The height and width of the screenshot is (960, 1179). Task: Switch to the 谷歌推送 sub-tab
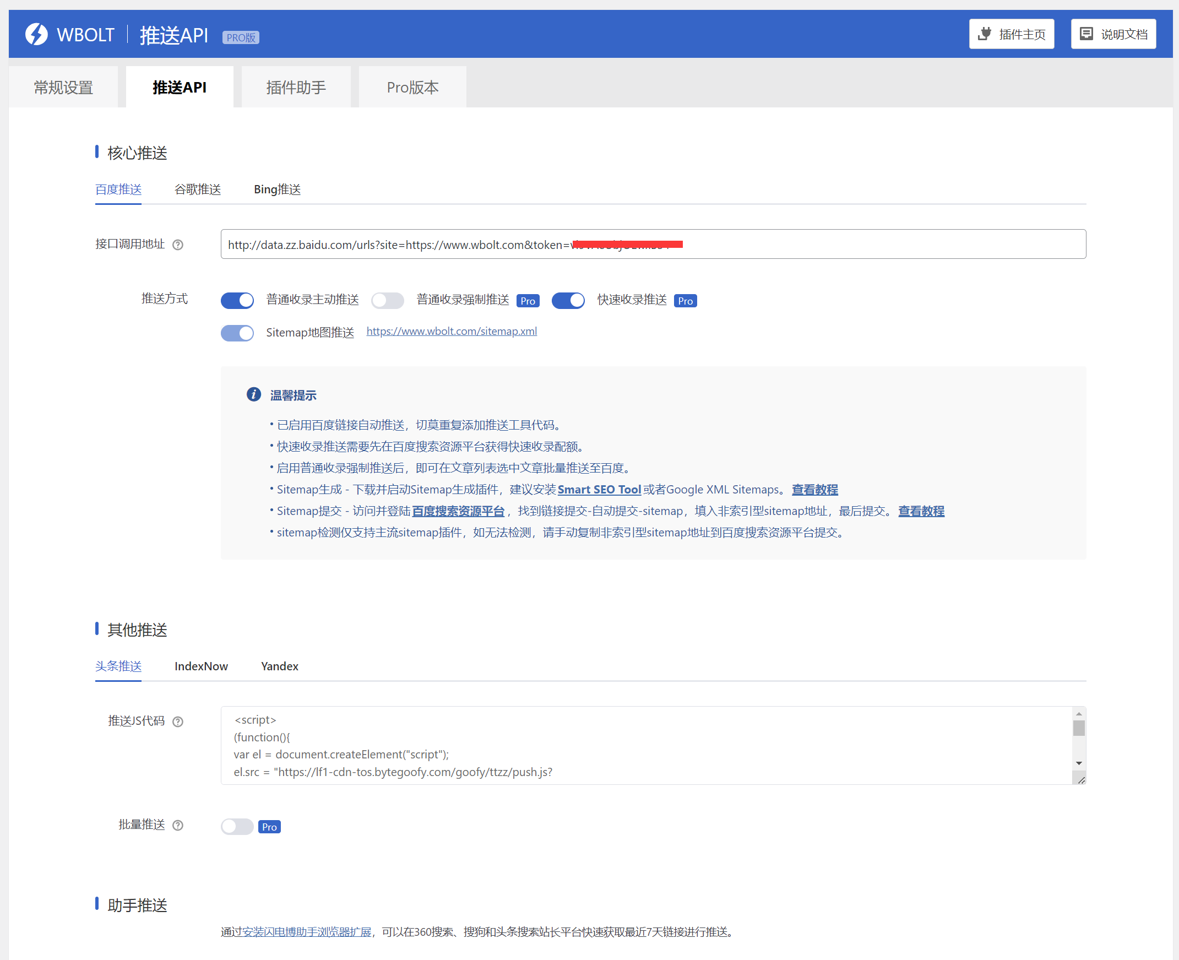(198, 189)
